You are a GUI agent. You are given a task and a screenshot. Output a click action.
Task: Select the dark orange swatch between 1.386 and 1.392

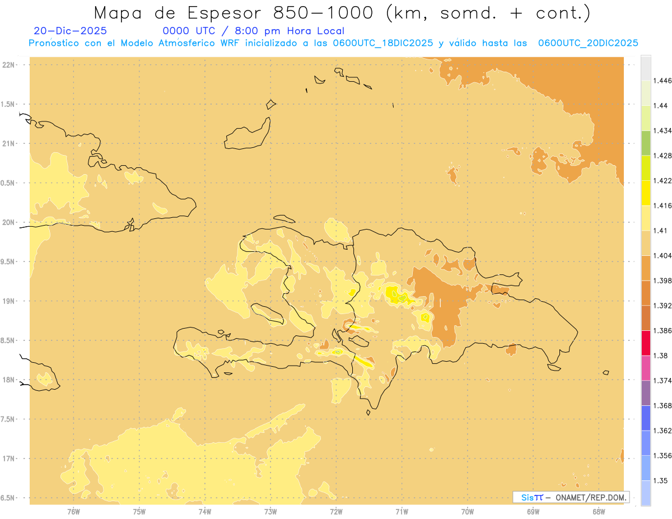tap(646, 318)
